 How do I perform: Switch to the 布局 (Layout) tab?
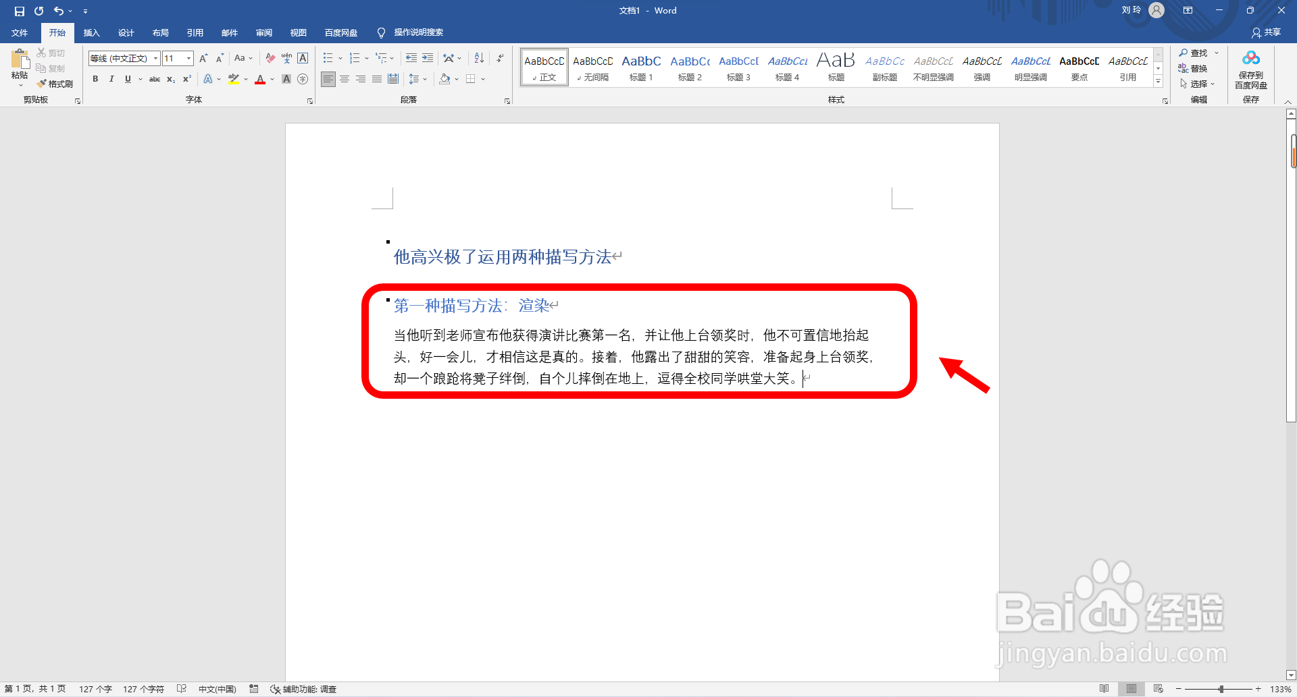(160, 32)
